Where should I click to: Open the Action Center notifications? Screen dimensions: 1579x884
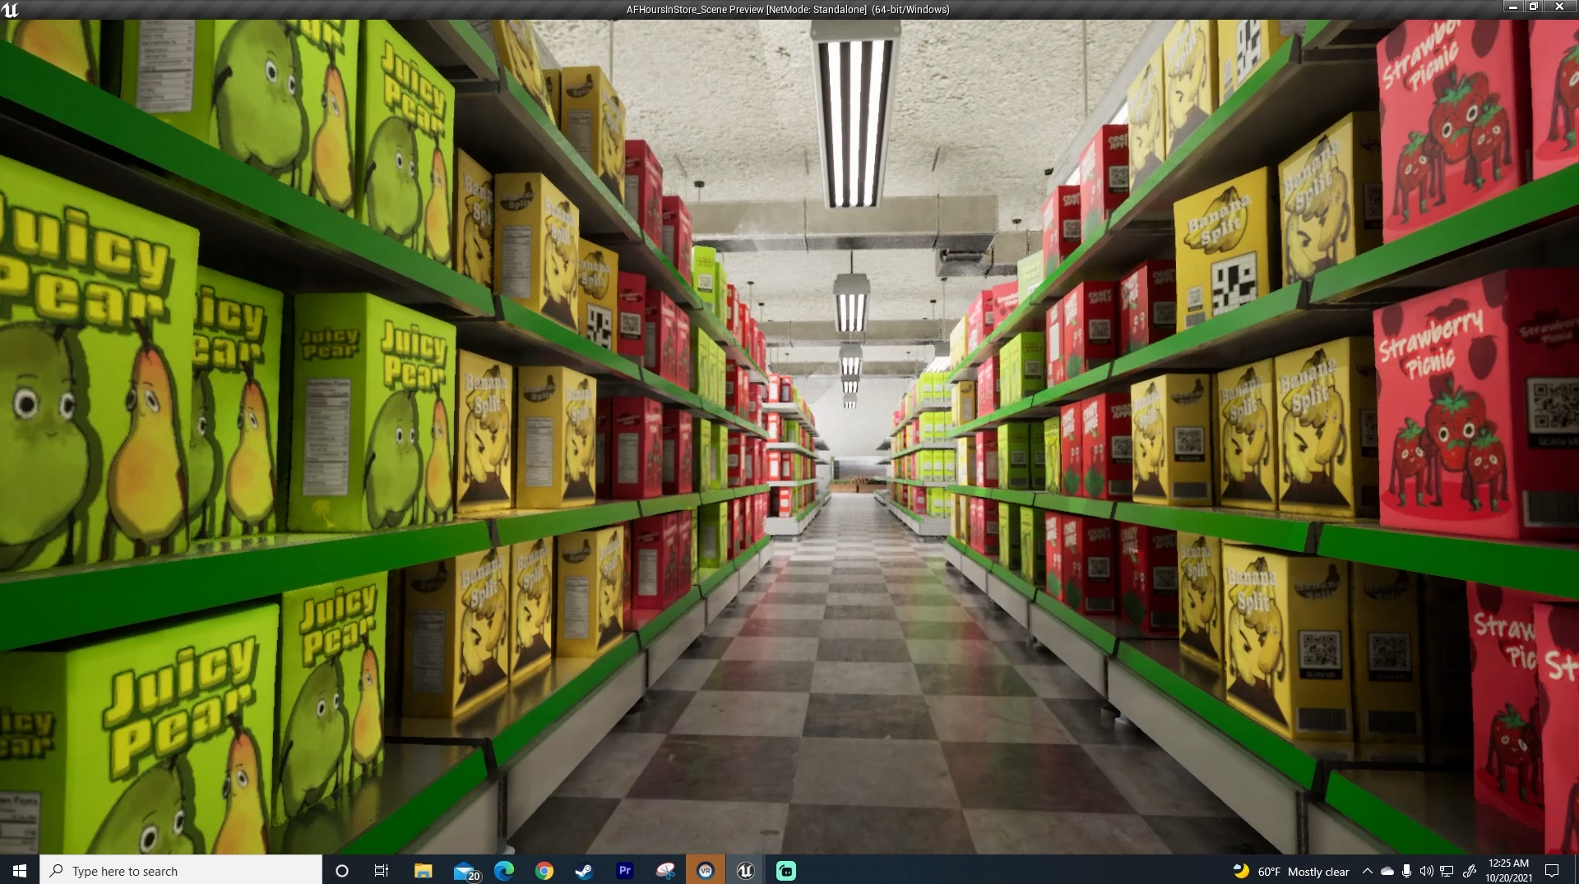[x=1552, y=871]
